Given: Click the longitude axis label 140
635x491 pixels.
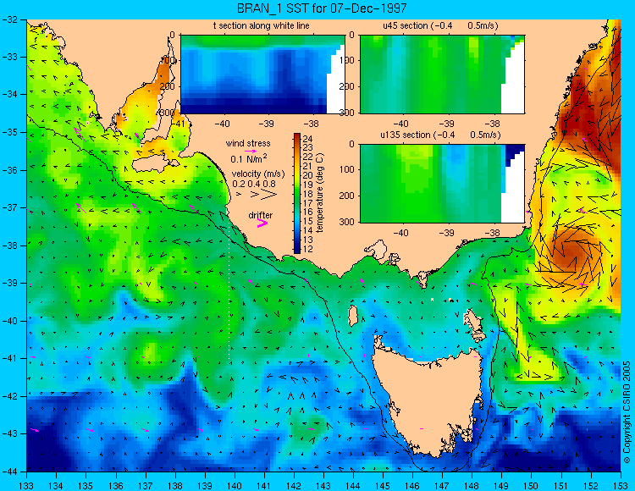Looking at the screenshot, I should 234,486.
